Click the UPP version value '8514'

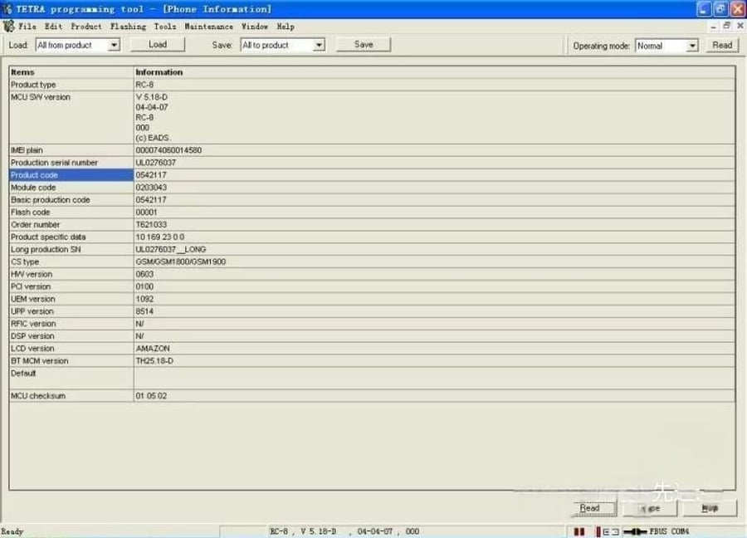[x=144, y=311]
